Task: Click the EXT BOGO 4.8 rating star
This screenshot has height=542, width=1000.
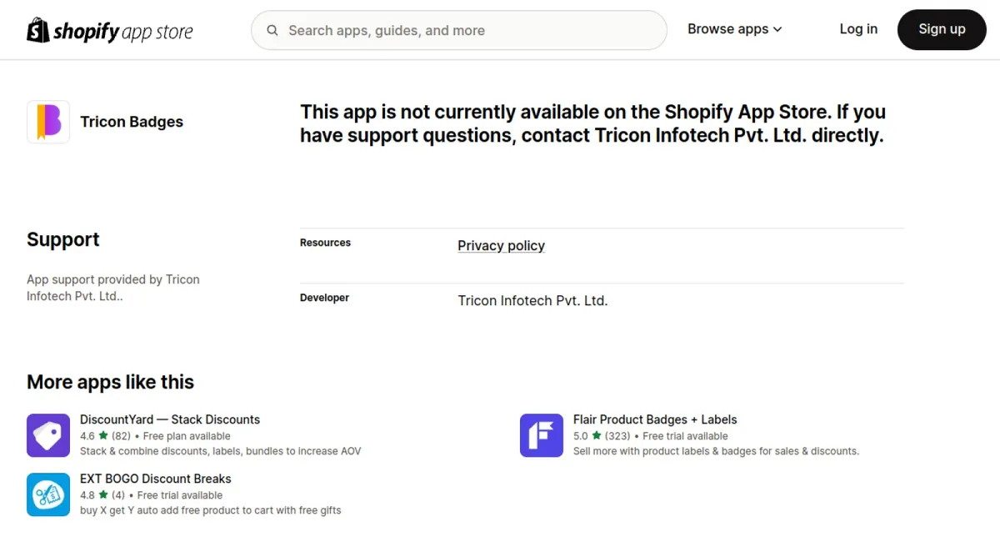Action: point(103,494)
